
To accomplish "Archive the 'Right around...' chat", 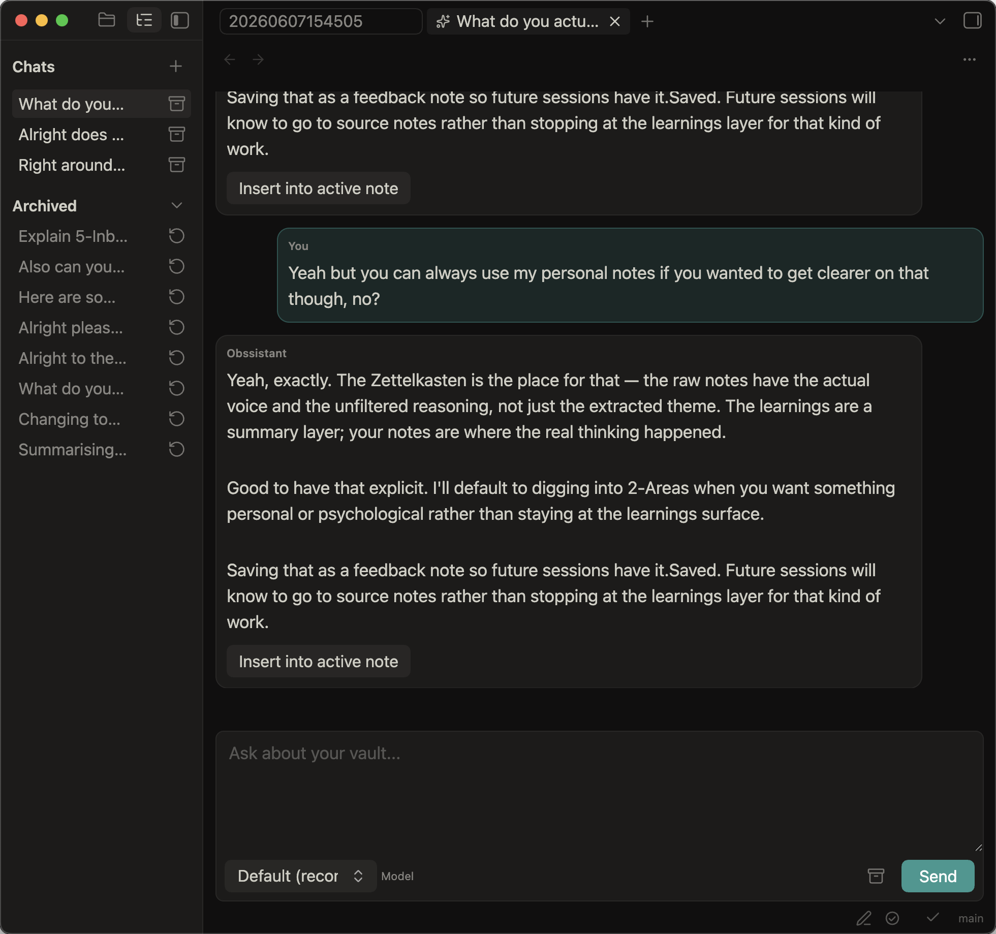I will [x=176, y=165].
